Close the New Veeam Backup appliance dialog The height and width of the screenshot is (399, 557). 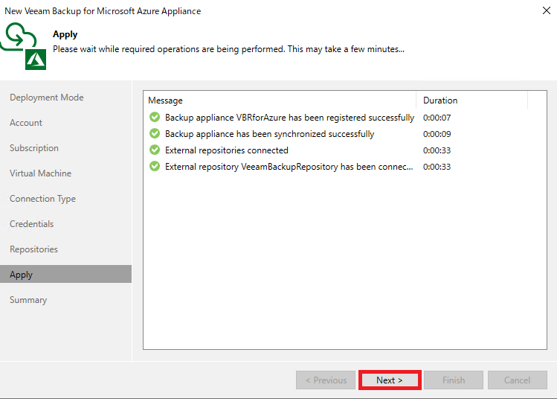[x=547, y=10]
